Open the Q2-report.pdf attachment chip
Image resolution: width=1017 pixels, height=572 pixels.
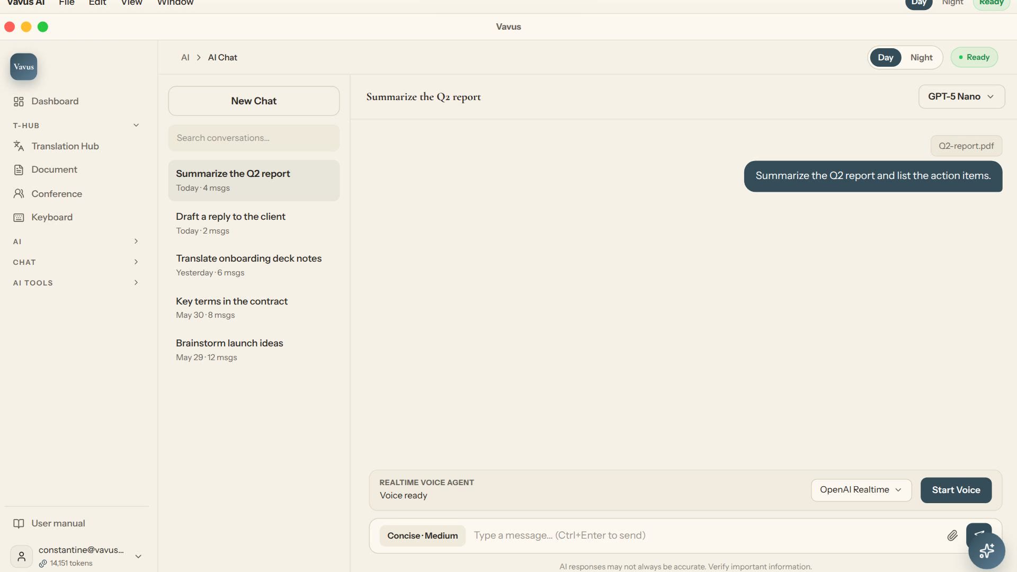pyautogui.click(x=966, y=146)
